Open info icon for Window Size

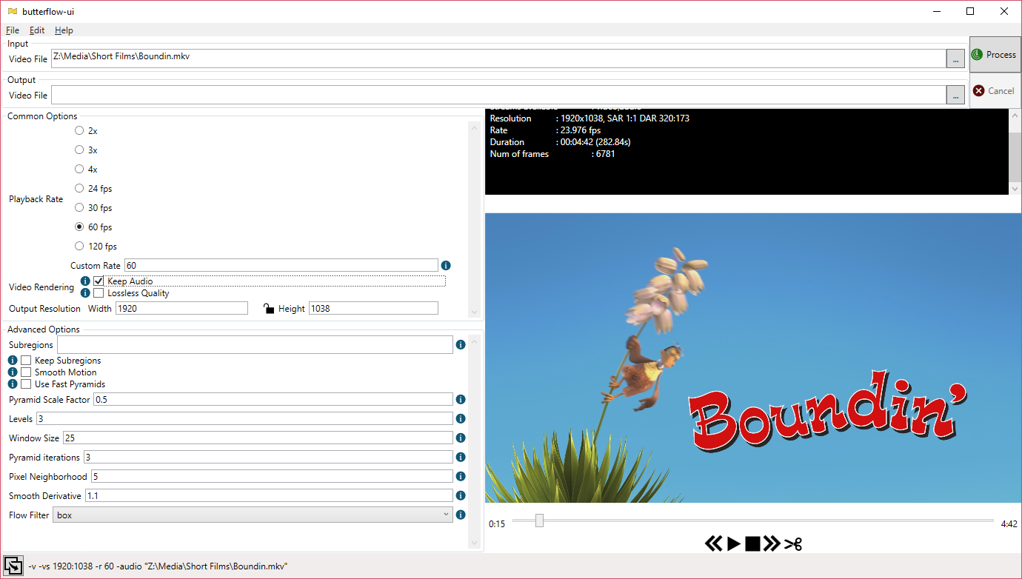(461, 438)
